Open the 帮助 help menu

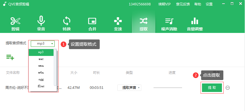[198, 4]
